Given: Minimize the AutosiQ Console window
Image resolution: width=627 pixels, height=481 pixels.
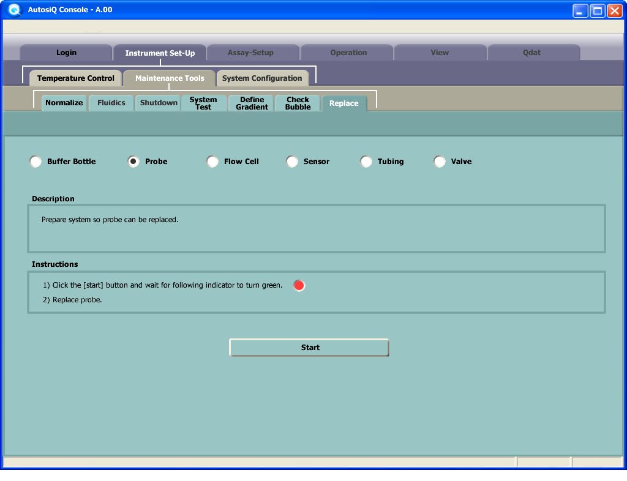Looking at the screenshot, I should pyautogui.click(x=580, y=10).
